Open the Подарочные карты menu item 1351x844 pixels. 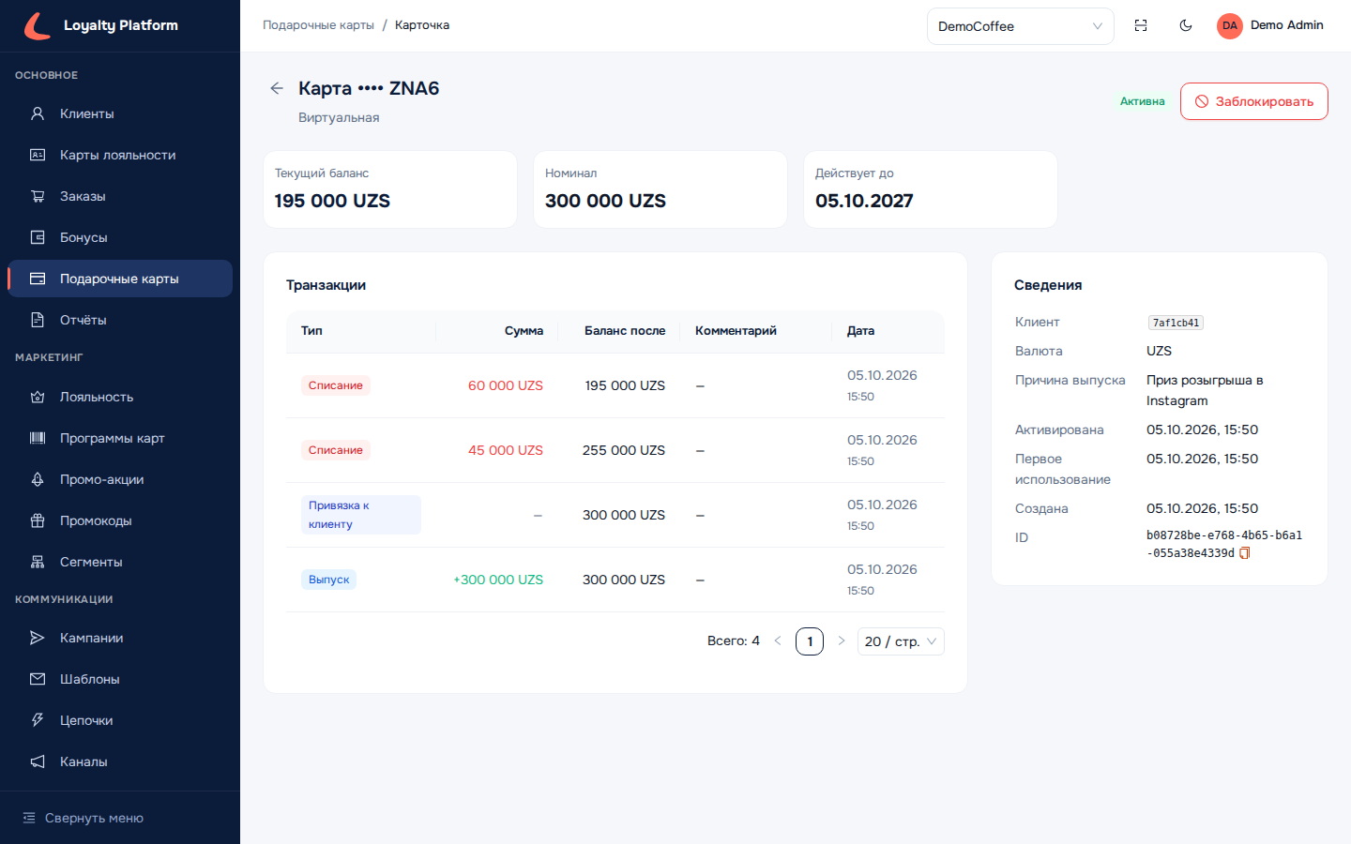coord(120,279)
